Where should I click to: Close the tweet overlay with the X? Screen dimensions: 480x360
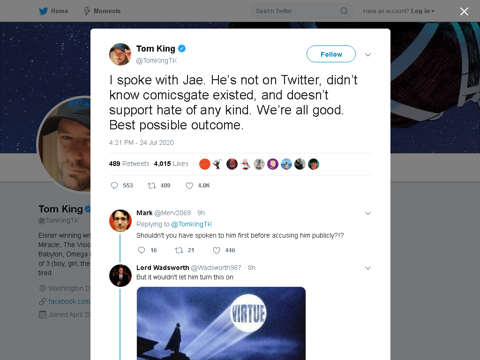pos(464,11)
